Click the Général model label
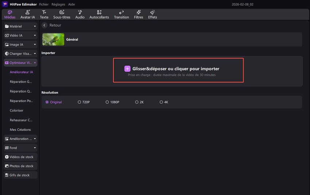310x195 pixels. point(72,39)
